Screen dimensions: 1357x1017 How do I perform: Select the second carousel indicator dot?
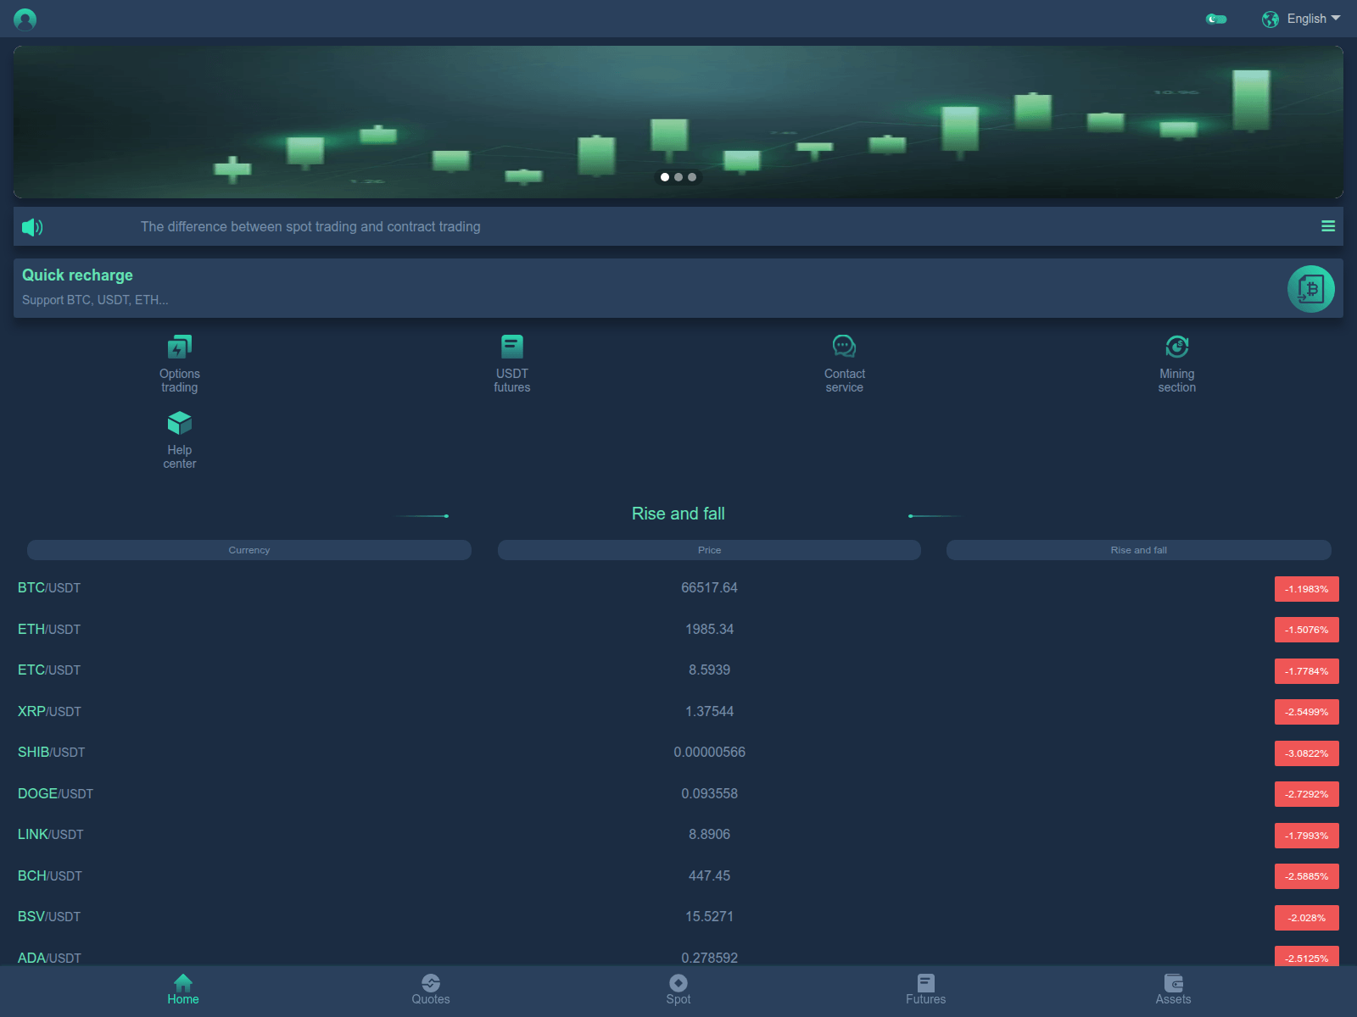[x=678, y=177]
